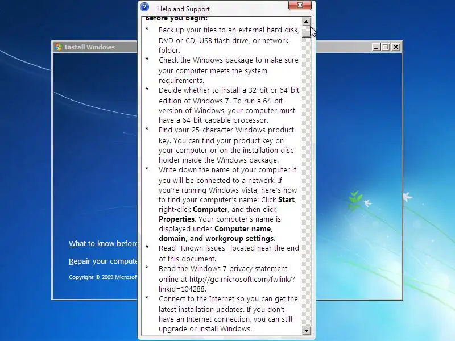Click the bold word 'Properties'
This screenshot has width=455, height=341.
click(176, 219)
